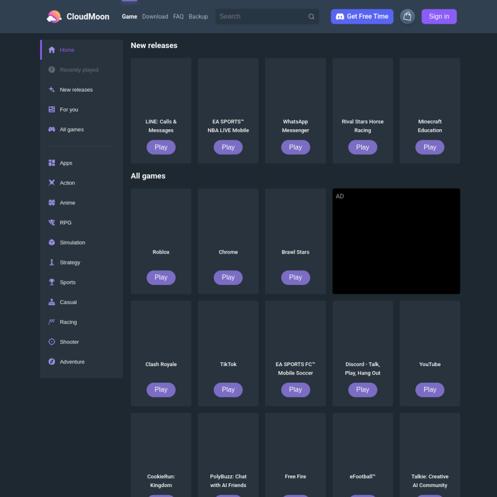Play EA SPORTS NBA LIVE Mobile
Screen dimensions: 497x497
[228, 147]
